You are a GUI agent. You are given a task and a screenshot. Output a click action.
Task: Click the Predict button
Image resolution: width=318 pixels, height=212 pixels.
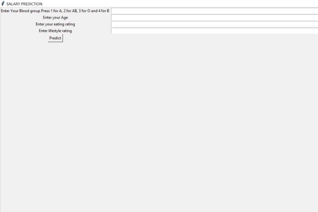(55, 38)
